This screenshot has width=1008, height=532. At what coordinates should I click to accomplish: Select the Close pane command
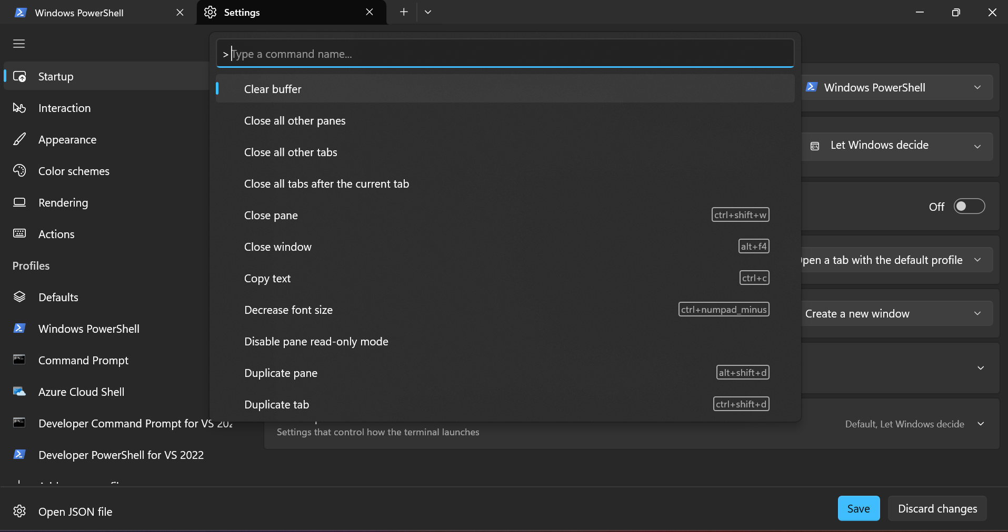click(505, 215)
